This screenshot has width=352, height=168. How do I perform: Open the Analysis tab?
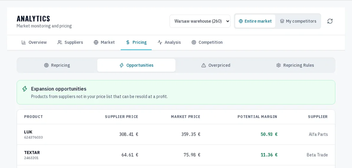pos(169,42)
